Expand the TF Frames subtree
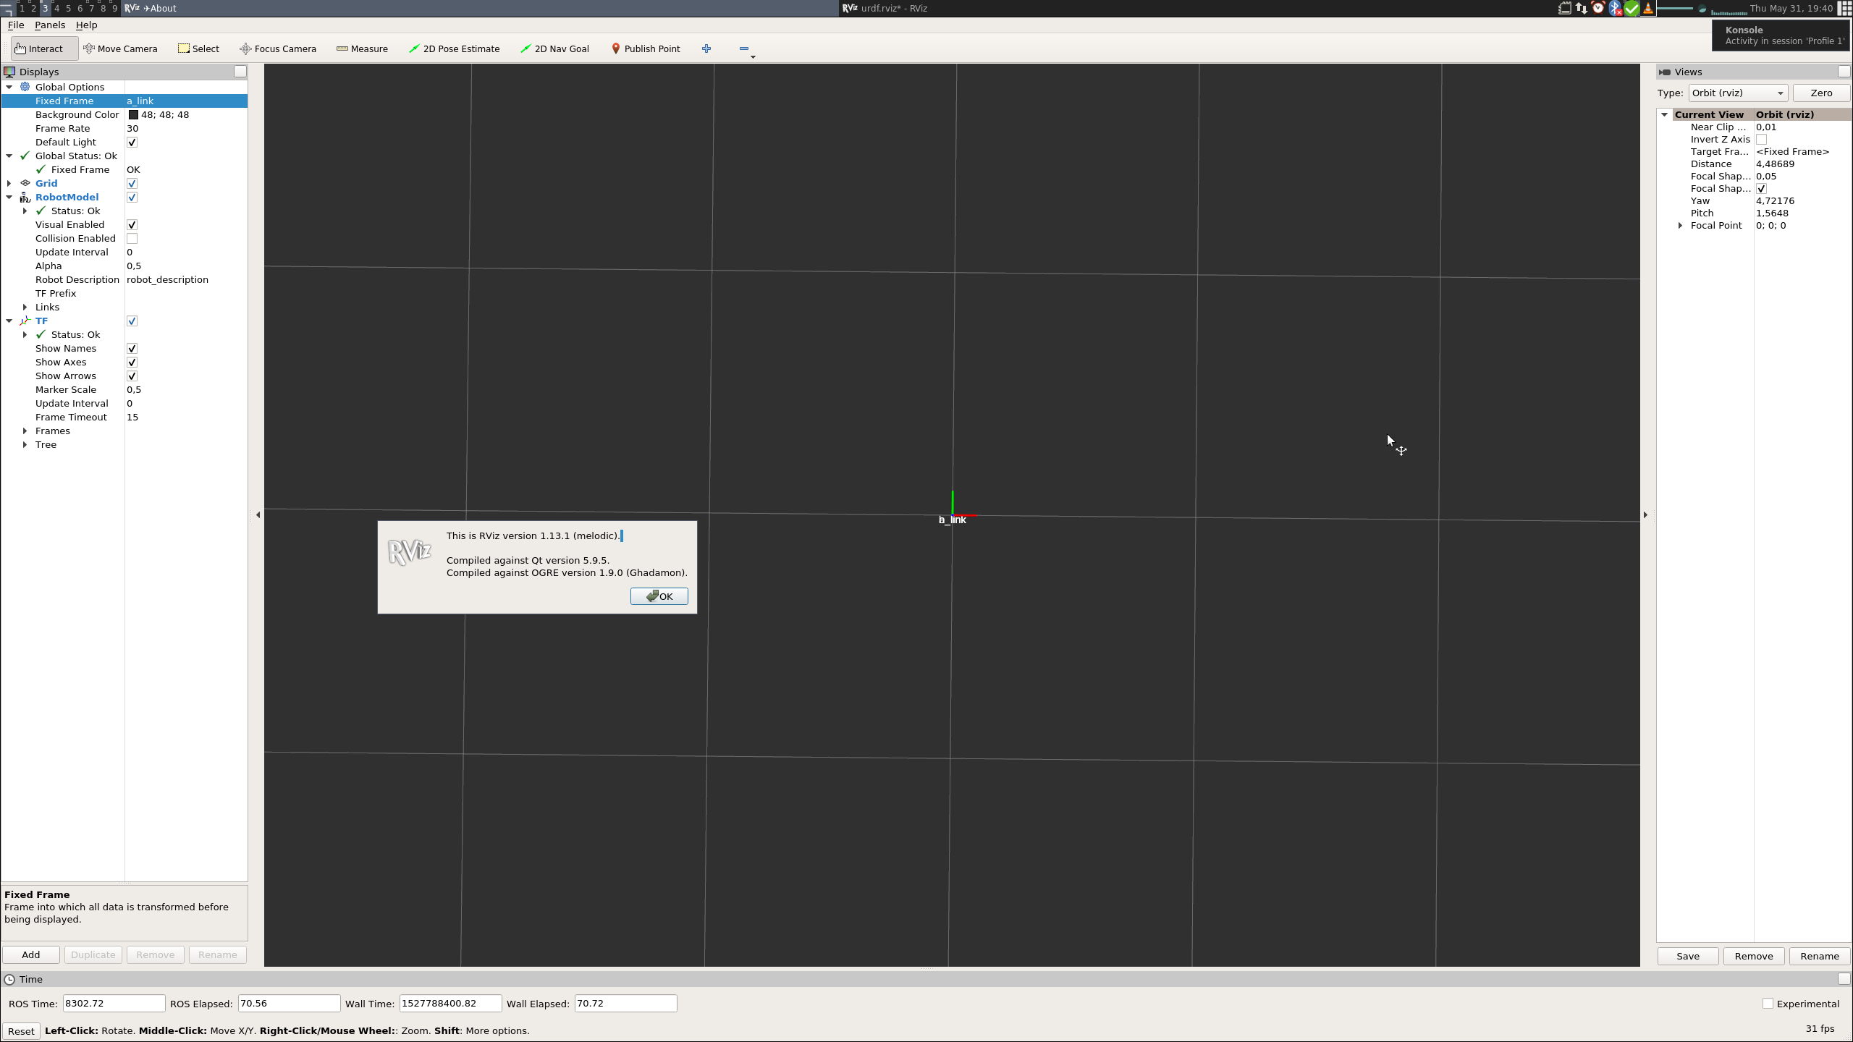 point(25,431)
